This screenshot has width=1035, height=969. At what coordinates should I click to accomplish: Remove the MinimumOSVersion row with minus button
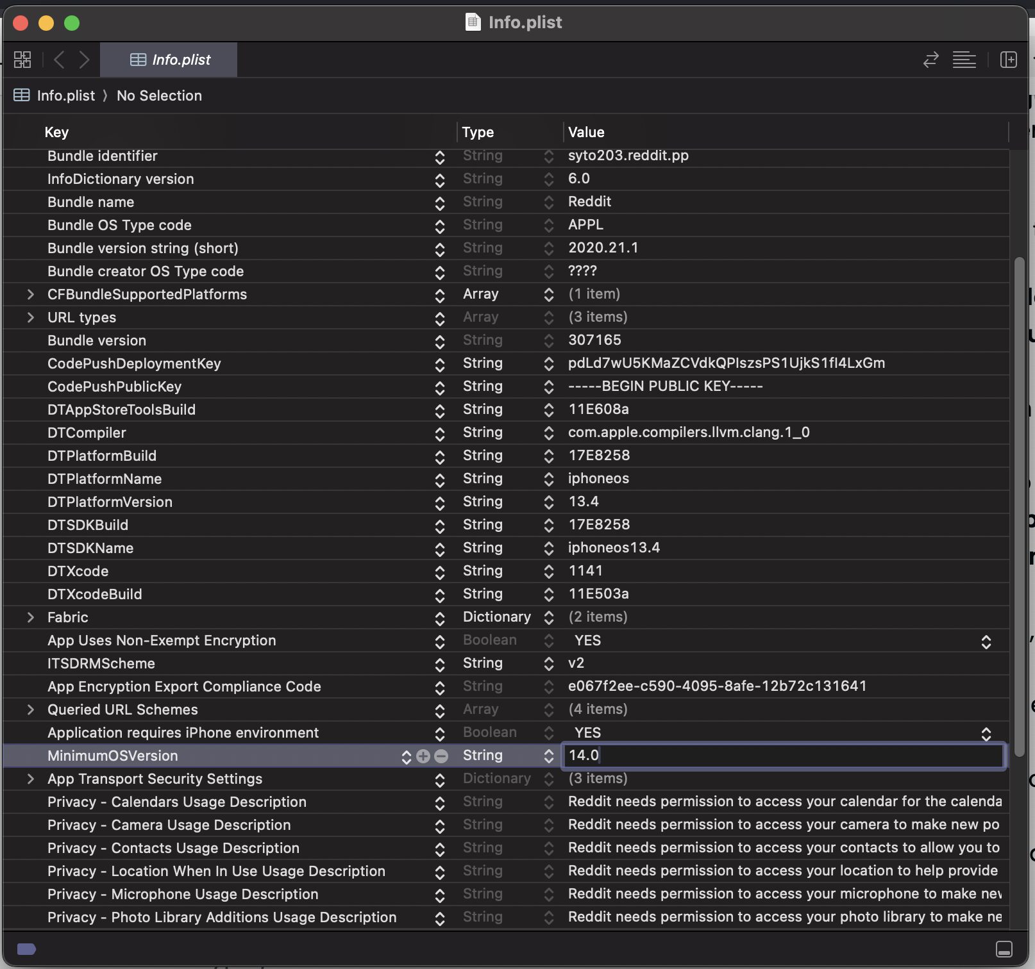point(441,756)
